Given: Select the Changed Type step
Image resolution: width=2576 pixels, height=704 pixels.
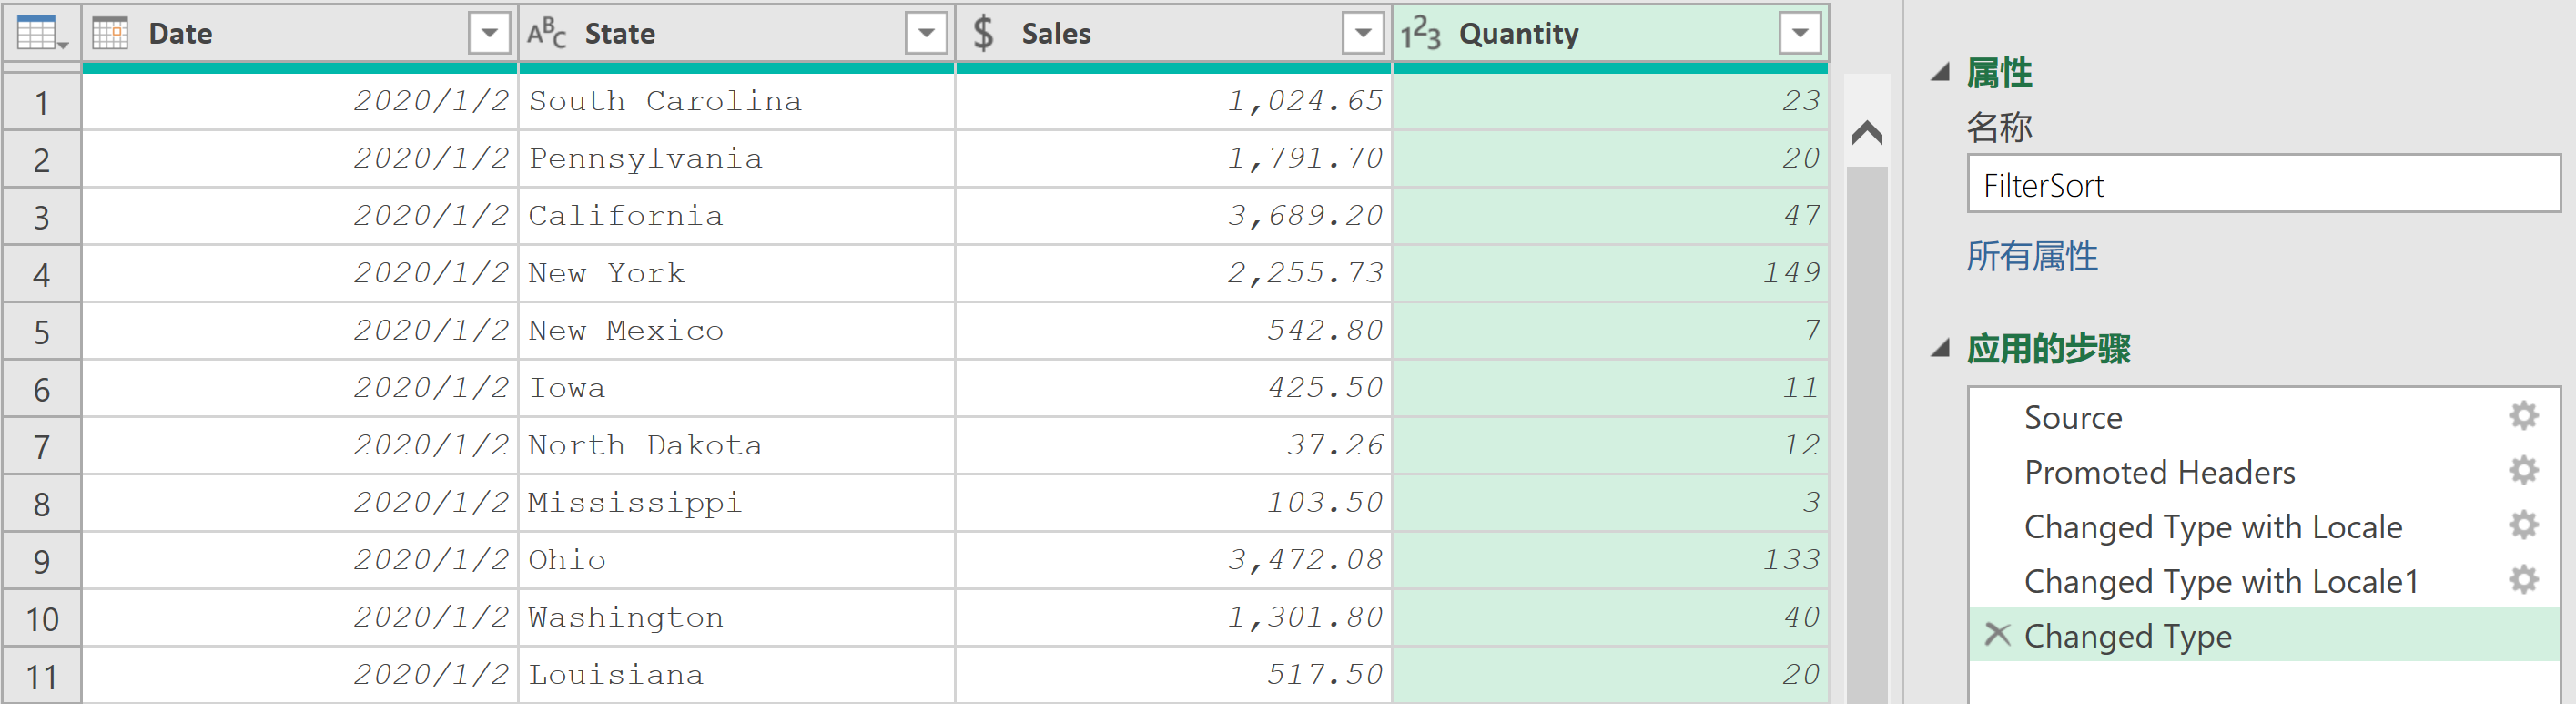Looking at the screenshot, I should (2263, 635).
